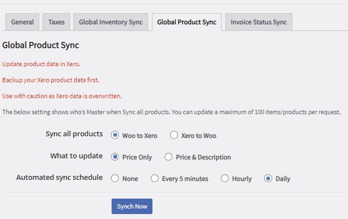The image size is (348, 219).
Task: Select Every 5 minutes schedule
Action: (x=155, y=178)
